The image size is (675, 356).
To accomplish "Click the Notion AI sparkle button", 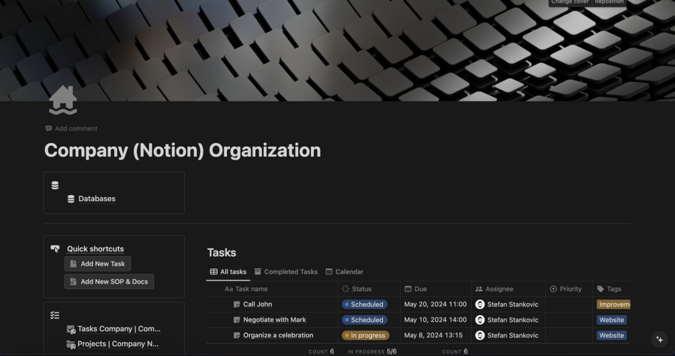I will [x=660, y=339].
